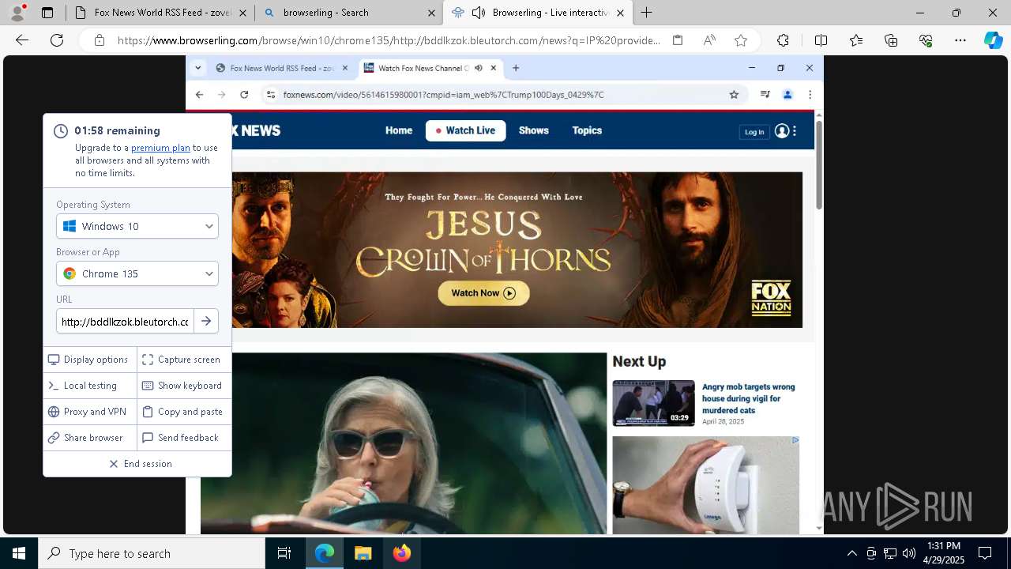
Task: Click Fox News Log In button
Action: 754,132
